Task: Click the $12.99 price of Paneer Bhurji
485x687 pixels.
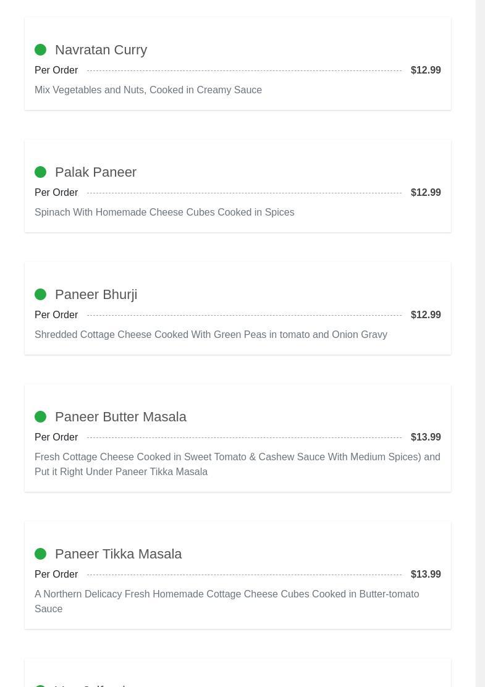Action: (426, 315)
